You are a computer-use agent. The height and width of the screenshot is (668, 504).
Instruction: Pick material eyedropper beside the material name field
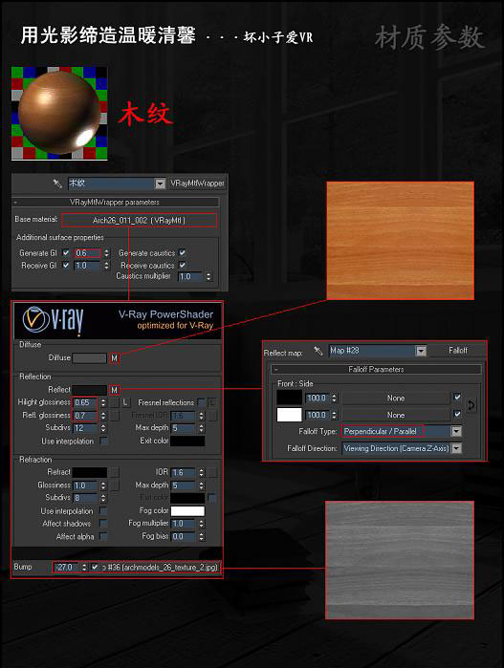coord(57,183)
